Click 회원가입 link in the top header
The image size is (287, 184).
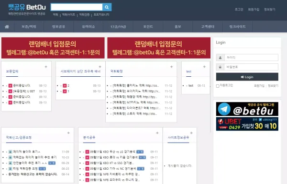coord(254,10)
